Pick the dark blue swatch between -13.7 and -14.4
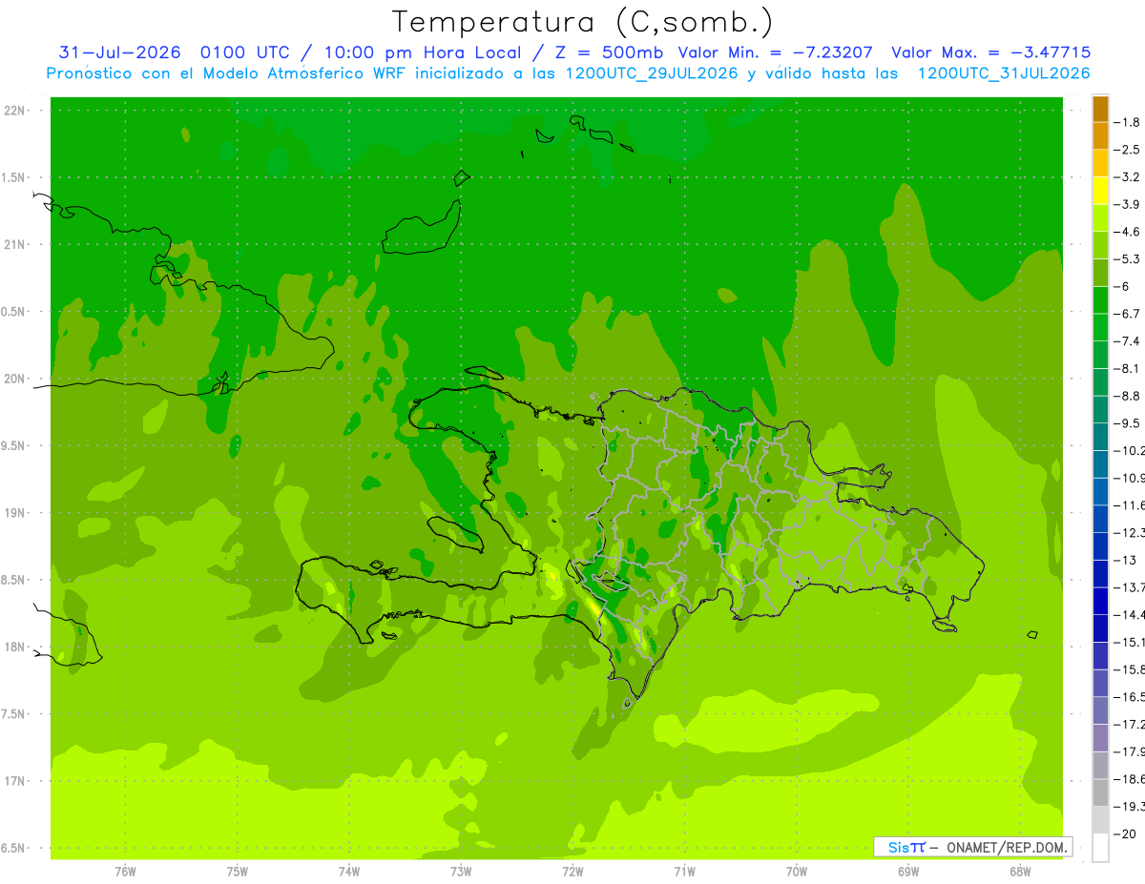This screenshot has width=1145, height=884. (1100, 601)
